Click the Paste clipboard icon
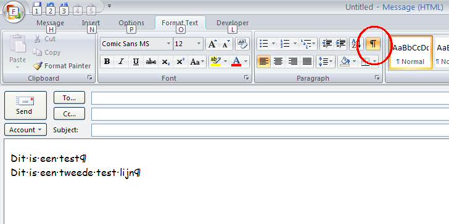This screenshot has height=224, width=449. point(17,44)
